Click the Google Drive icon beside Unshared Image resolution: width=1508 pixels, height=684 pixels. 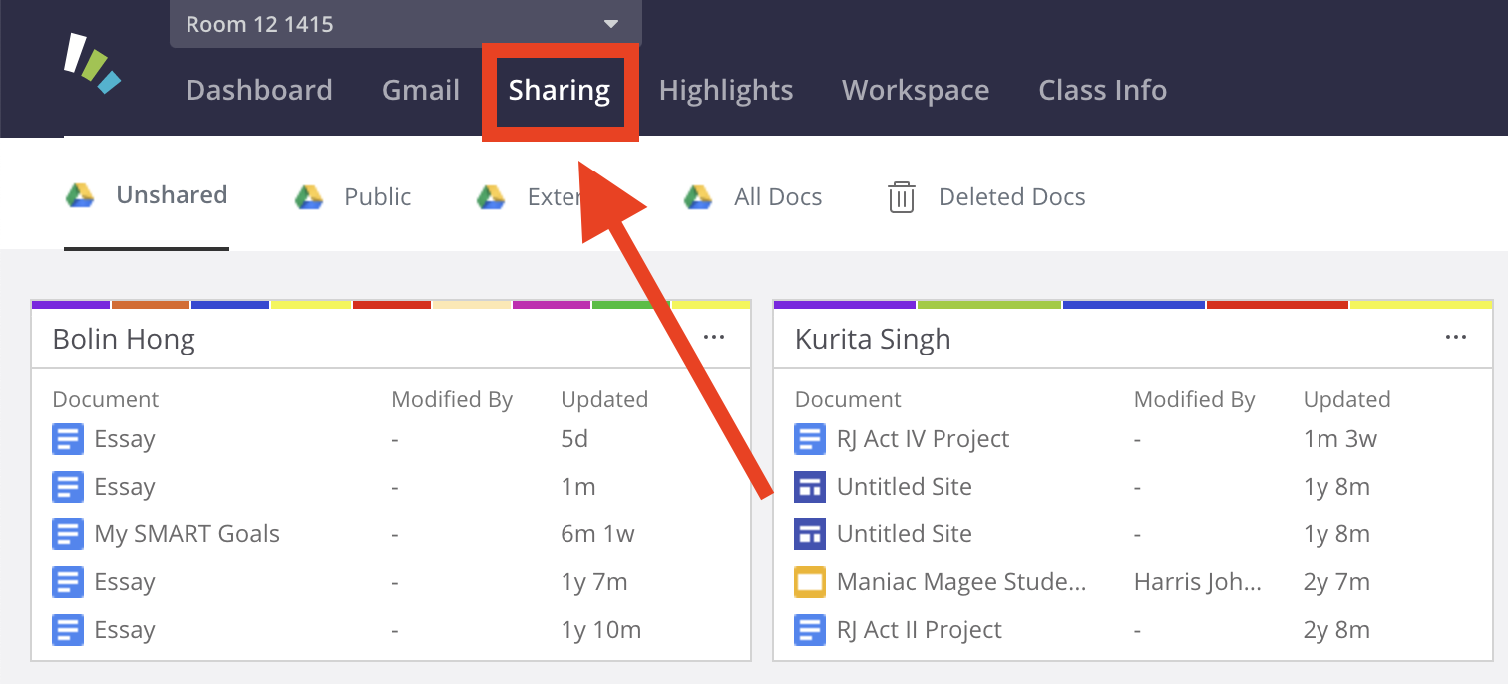tap(80, 195)
